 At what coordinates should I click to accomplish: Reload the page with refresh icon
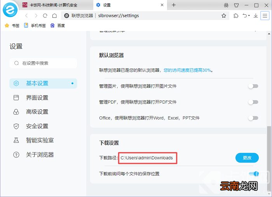tap(45, 16)
